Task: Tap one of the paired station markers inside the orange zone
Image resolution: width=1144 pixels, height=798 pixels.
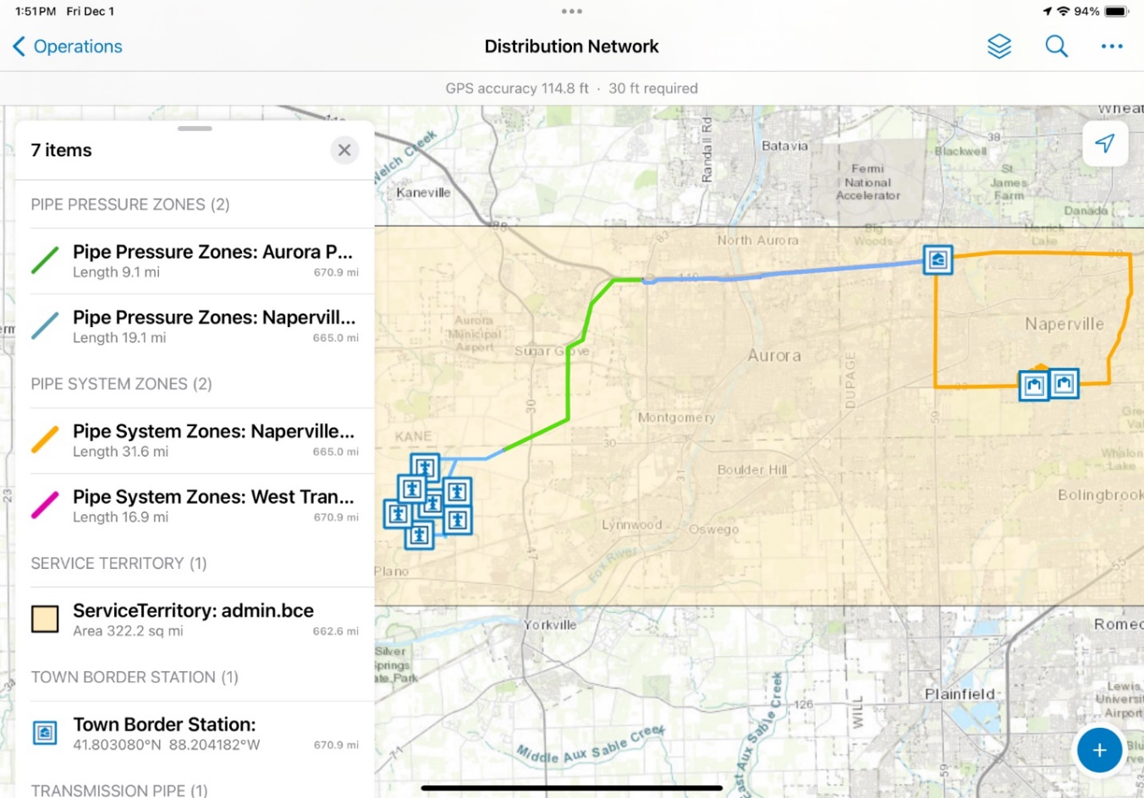Action: (1033, 384)
